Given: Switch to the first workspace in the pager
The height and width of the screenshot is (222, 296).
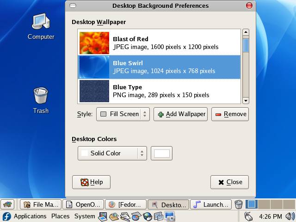Looking at the screenshot, I should 252,204.
